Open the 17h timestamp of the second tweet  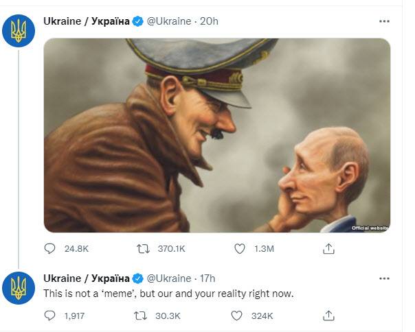(x=206, y=278)
